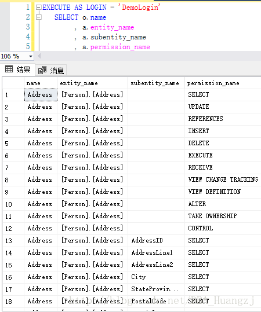Click the VIEW DEFINITION cell
The width and height of the screenshot is (261, 312).
(223, 192)
